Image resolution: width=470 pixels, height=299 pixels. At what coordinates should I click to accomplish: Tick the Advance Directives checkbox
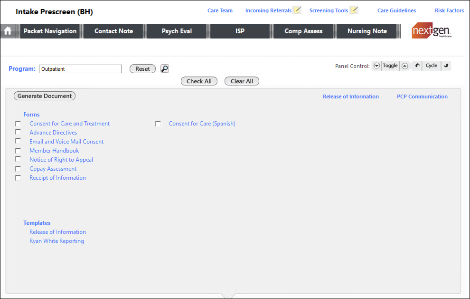pos(18,132)
